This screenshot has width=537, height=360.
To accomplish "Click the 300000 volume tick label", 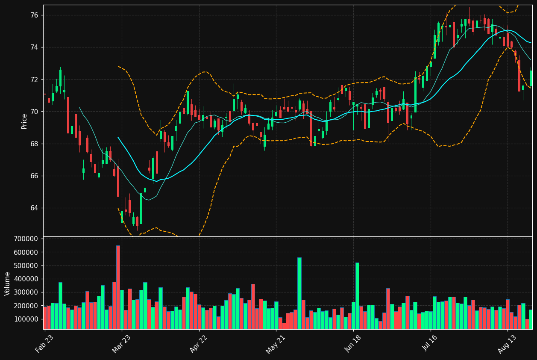I will 26,292.
